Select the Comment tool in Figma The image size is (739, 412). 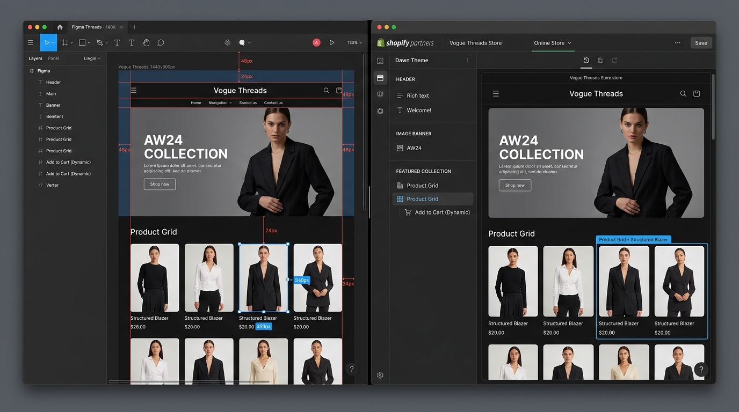tap(161, 42)
